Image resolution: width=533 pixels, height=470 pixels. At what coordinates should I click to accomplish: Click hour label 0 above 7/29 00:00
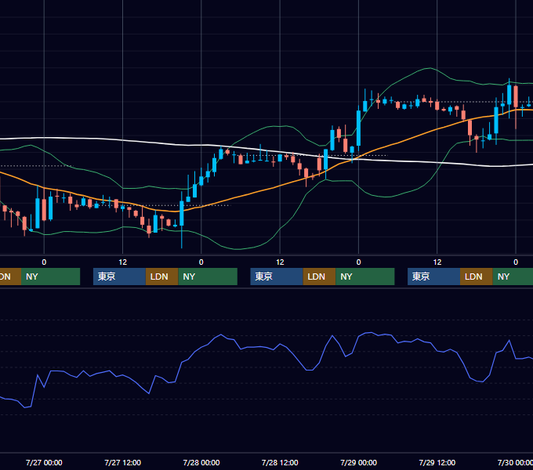[359, 262]
